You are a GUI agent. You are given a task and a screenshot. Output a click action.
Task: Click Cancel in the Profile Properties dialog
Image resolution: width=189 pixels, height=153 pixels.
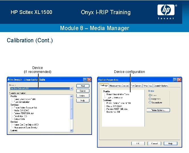154,143
